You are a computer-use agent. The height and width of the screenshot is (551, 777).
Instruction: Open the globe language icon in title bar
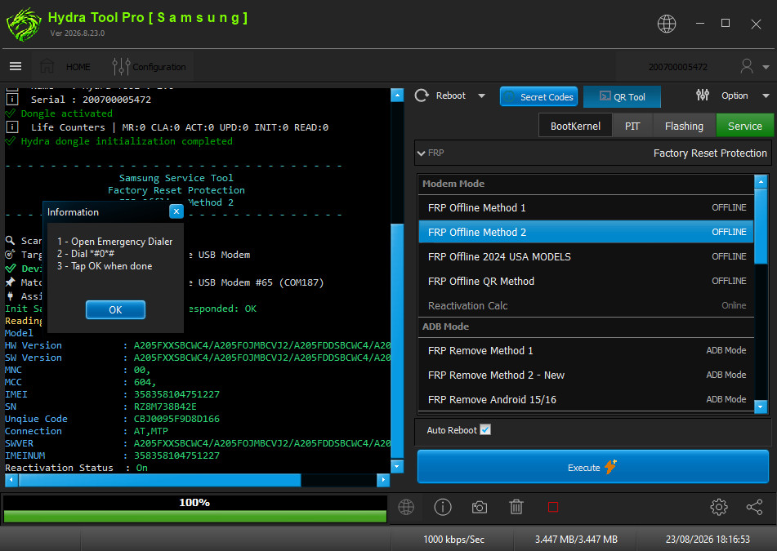click(x=666, y=24)
